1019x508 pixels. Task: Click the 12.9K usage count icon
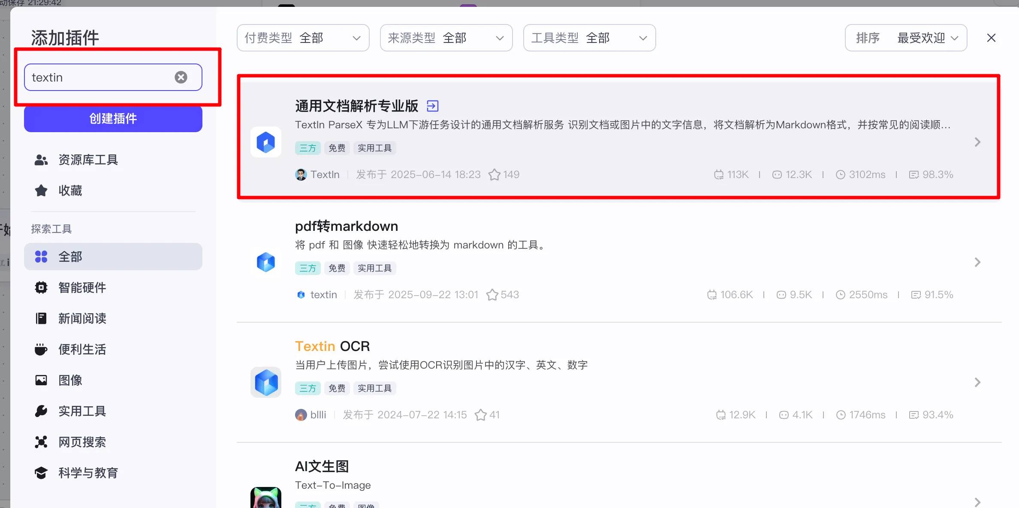tap(721, 415)
